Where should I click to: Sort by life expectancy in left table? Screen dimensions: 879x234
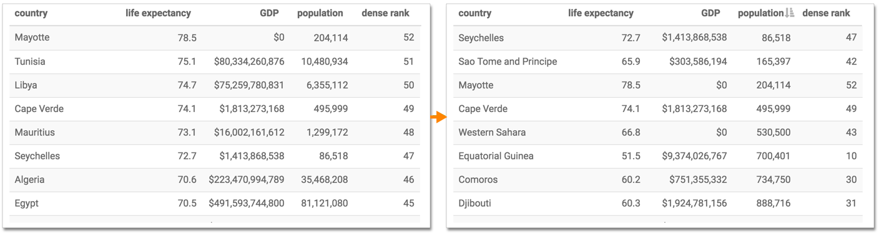coord(159,13)
